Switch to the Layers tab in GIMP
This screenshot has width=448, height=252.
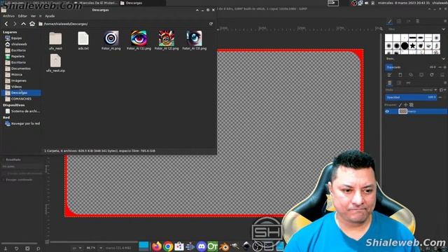pyautogui.click(x=389, y=83)
